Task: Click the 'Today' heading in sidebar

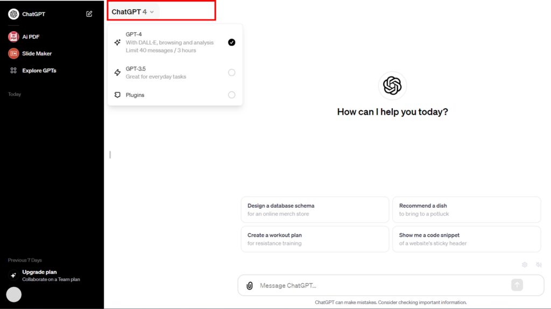Action: click(x=15, y=94)
